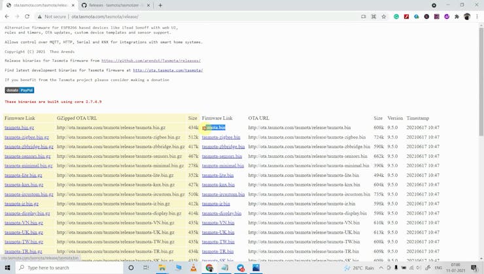Open the Chrome profile avatar

(x=467, y=16)
